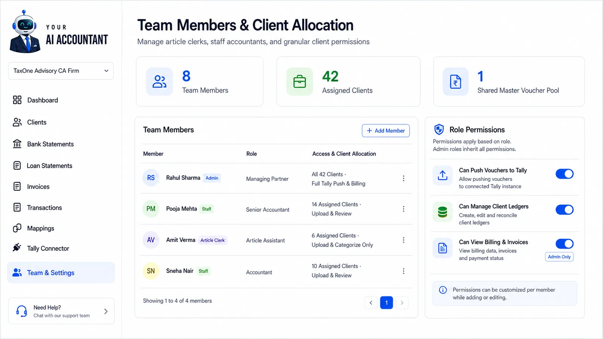The width and height of the screenshot is (603, 339).
Task: Open the options menu for Rahul Sharma
Action: (403, 178)
